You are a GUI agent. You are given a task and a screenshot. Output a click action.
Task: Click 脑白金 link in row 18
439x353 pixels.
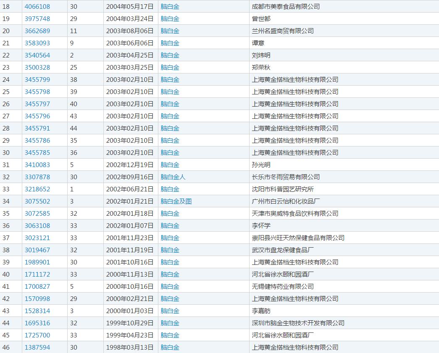pos(170,6)
